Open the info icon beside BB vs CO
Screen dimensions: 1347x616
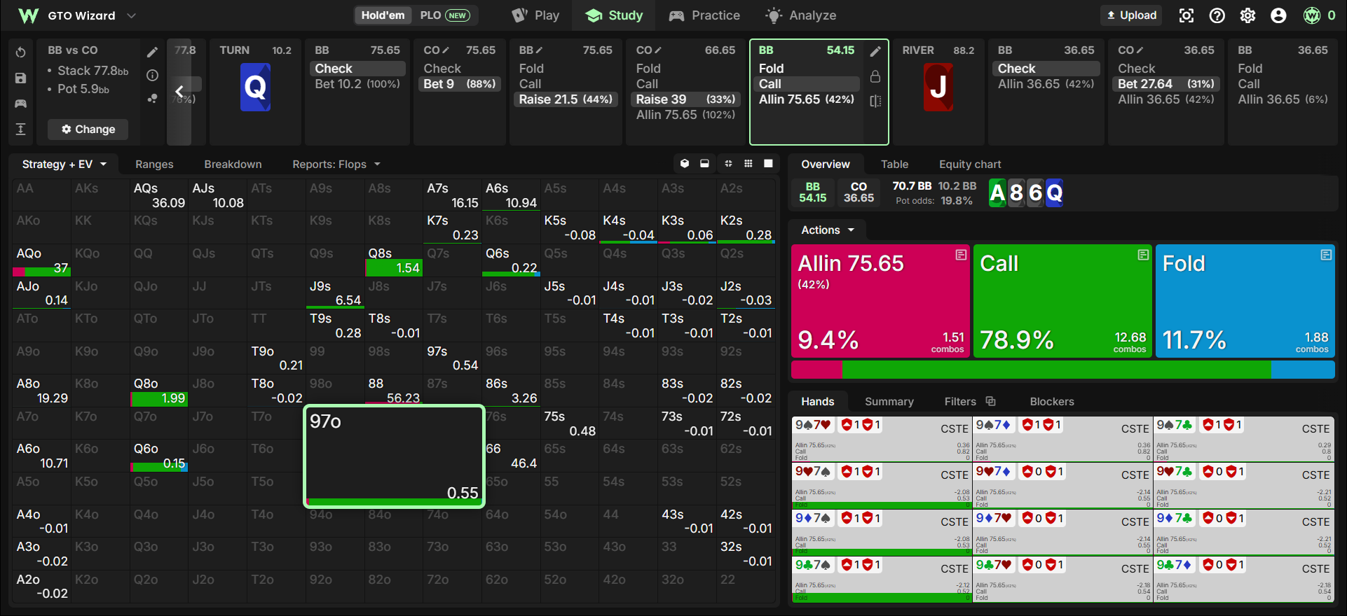152,75
